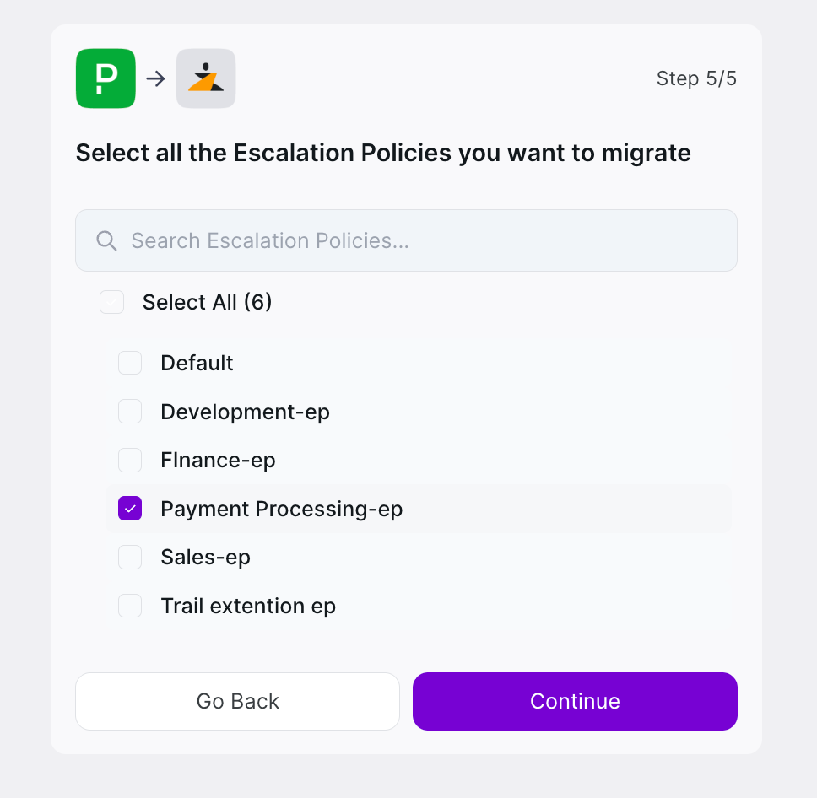Click the magnifier icon in the search bar
This screenshot has height=798, width=817.
coord(106,241)
